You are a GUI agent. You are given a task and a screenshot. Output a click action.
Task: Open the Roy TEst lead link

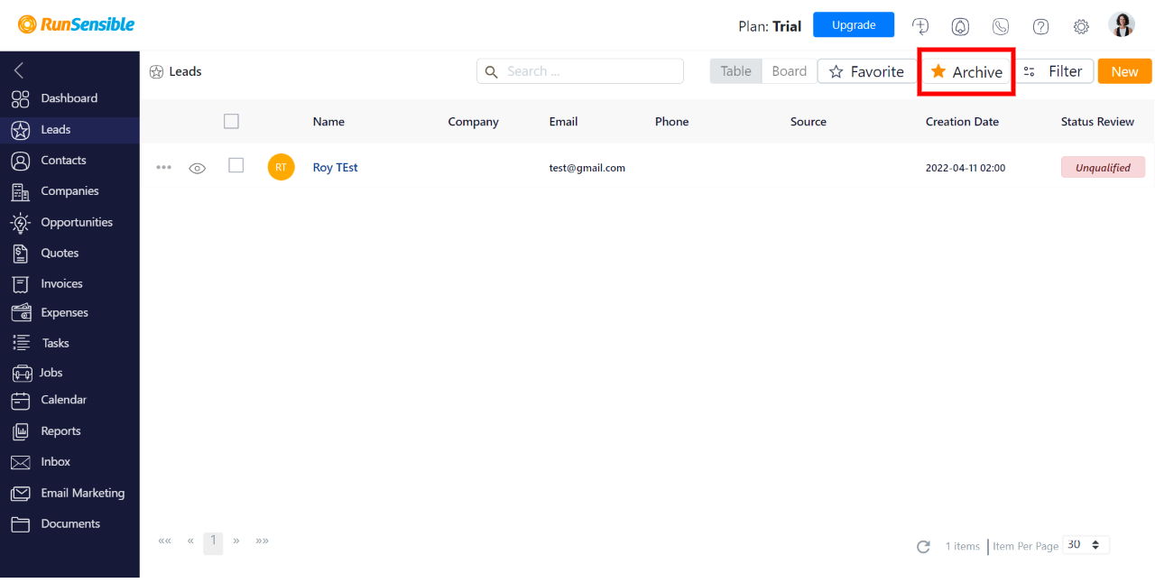click(335, 167)
